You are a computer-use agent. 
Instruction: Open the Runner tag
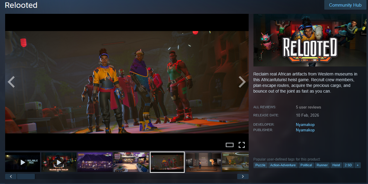(322, 165)
